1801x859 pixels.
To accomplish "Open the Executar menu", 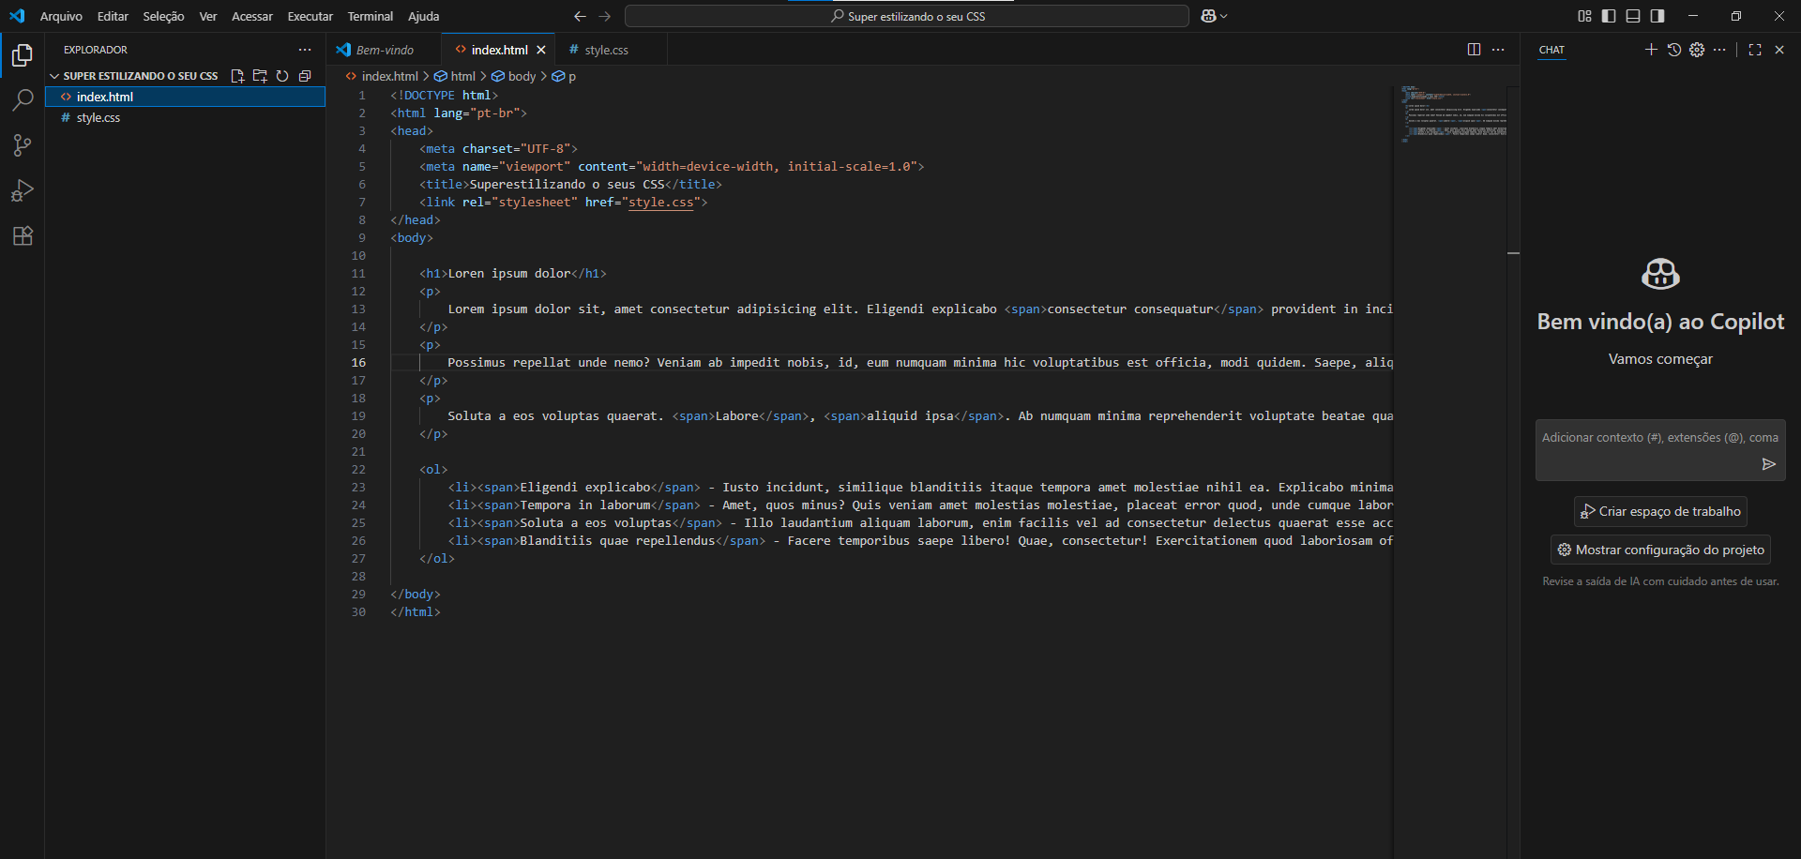I will [x=310, y=16].
